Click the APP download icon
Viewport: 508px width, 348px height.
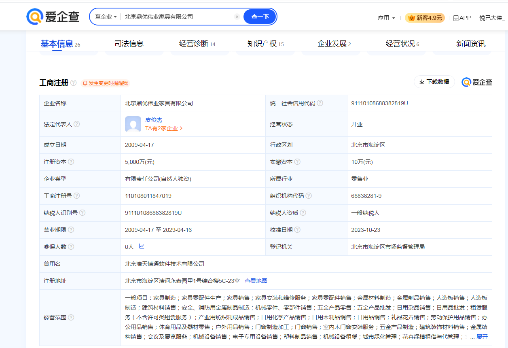coord(456,18)
